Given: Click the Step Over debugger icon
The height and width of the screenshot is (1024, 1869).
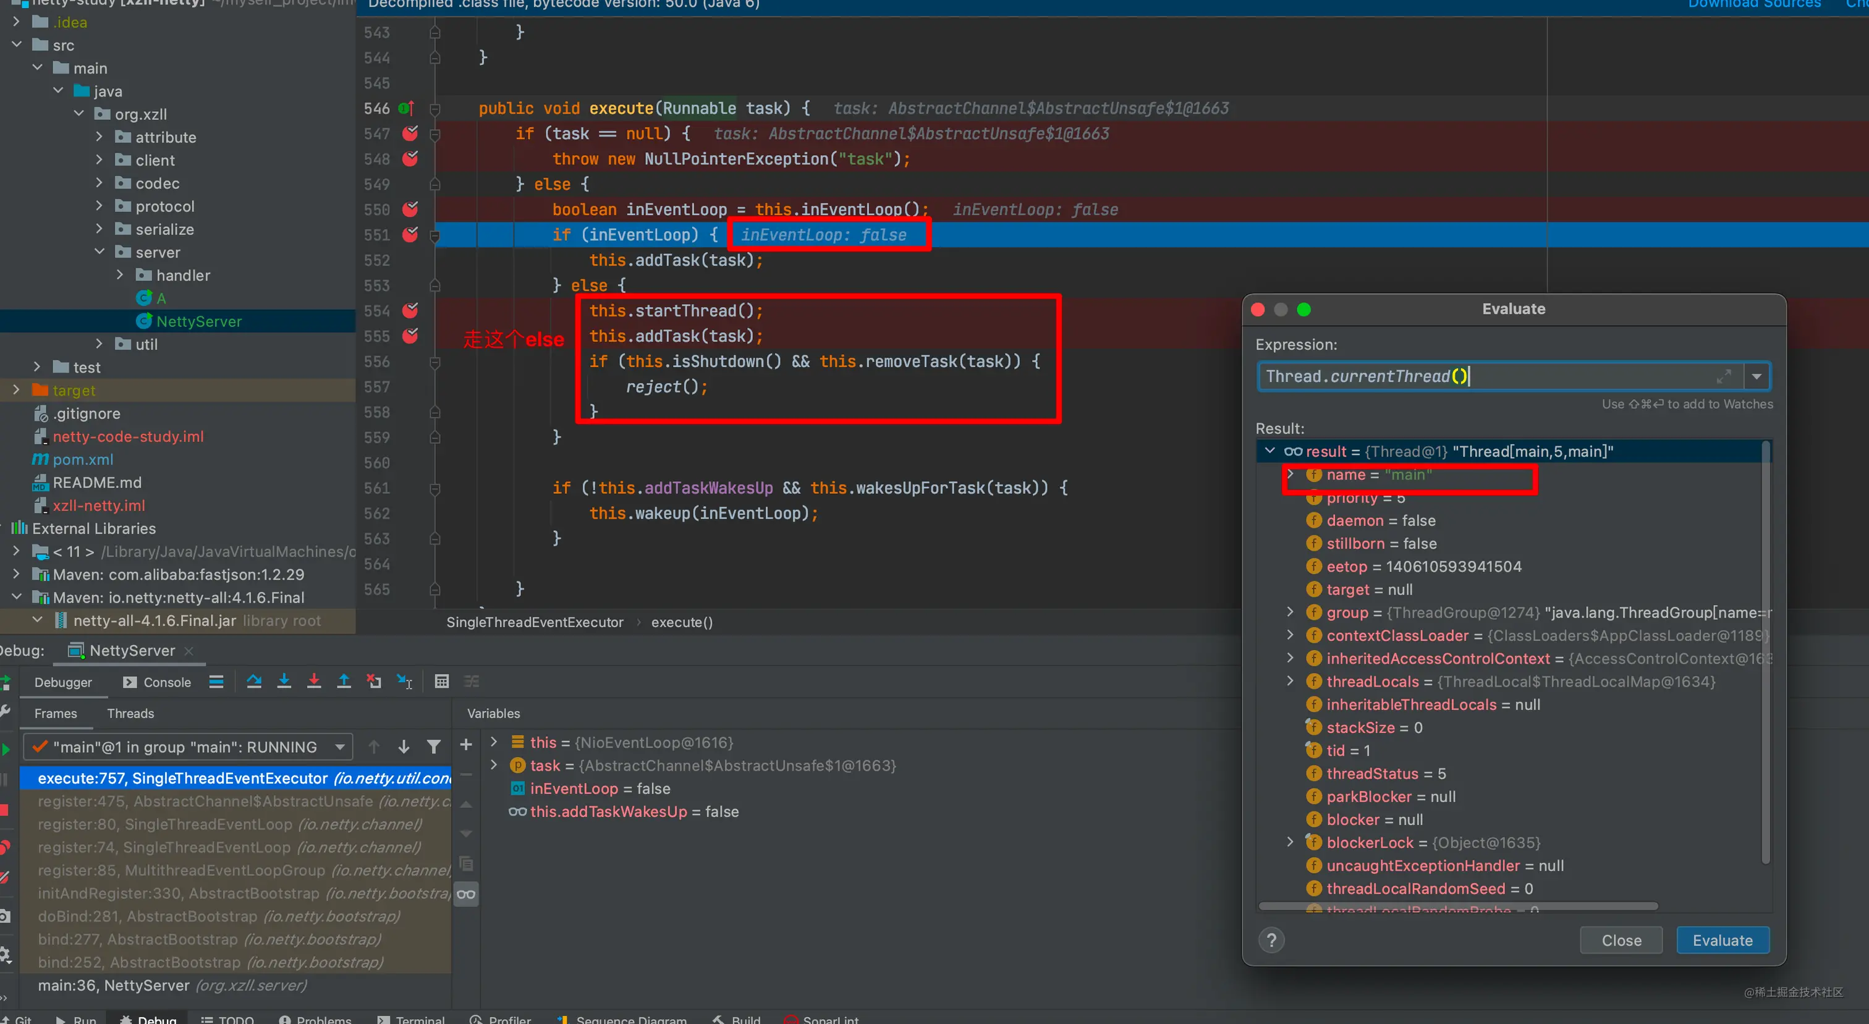Looking at the screenshot, I should pyautogui.click(x=254, y=682).
